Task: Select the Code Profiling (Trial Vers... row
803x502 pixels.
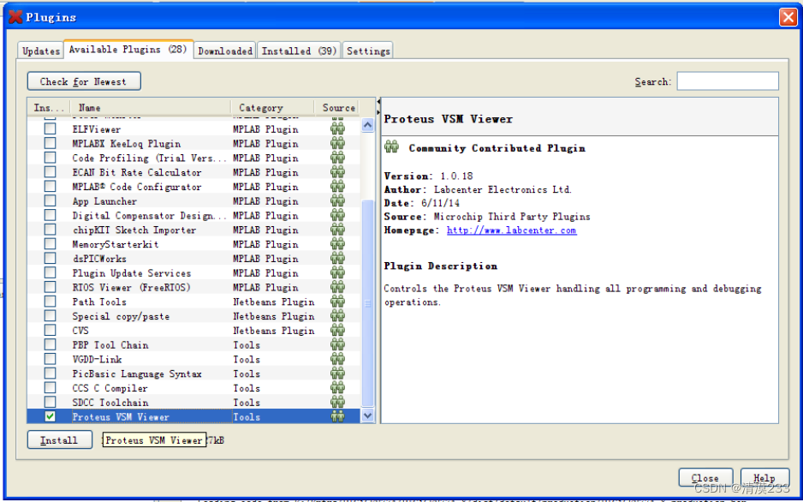Action: (194, 158)
